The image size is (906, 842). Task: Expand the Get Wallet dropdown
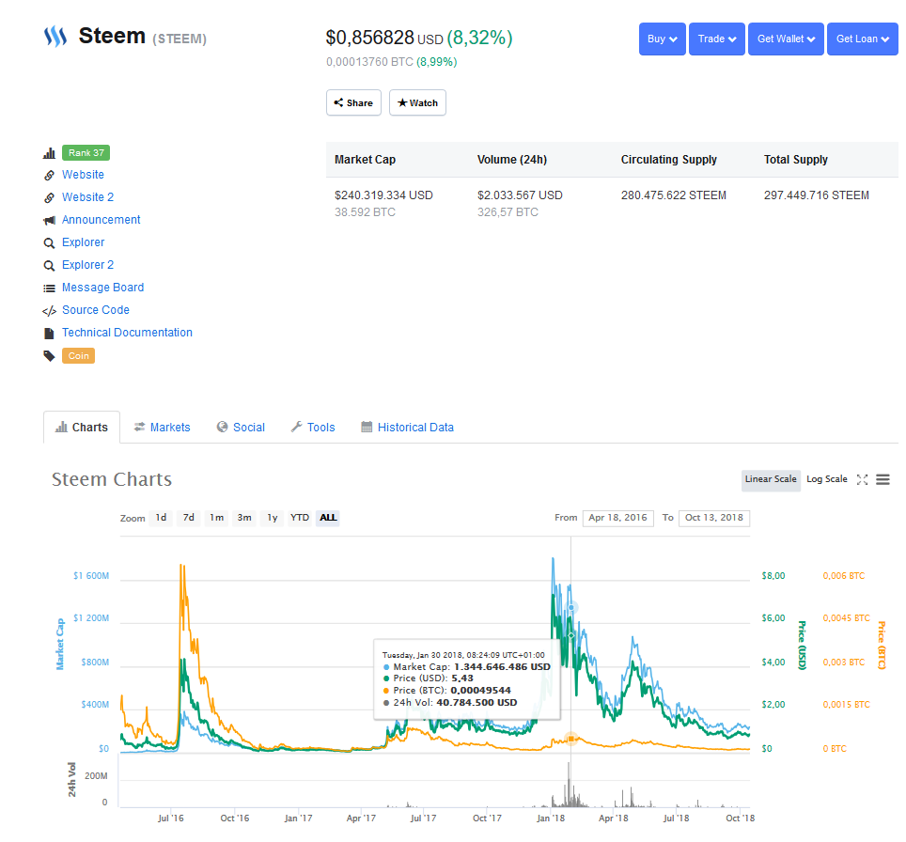pos(786,39)
